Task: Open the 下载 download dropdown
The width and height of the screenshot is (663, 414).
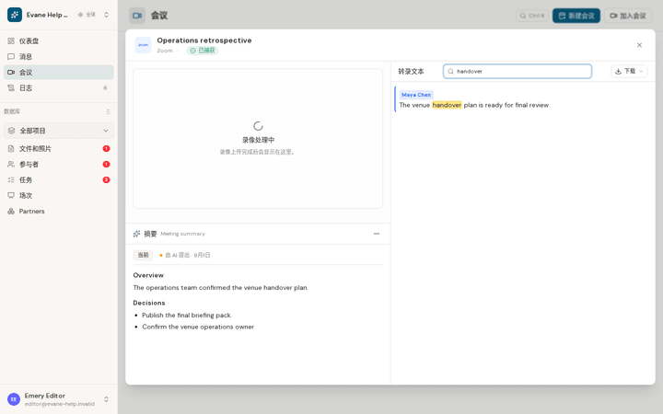Action: point(629,72)
